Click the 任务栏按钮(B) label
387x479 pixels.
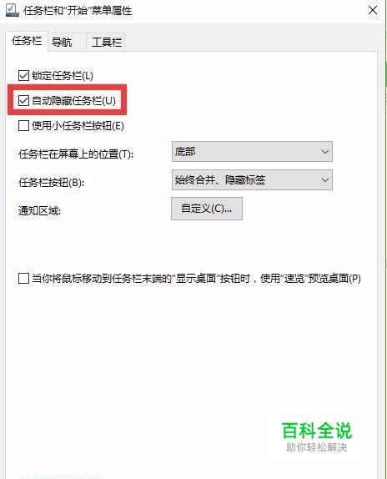tap(51, 183)
